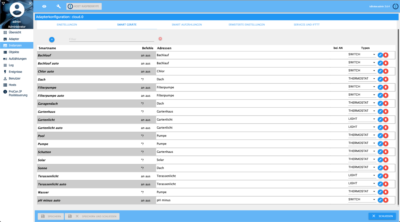
Task: Click the admin user avatar
Action: 17,10
